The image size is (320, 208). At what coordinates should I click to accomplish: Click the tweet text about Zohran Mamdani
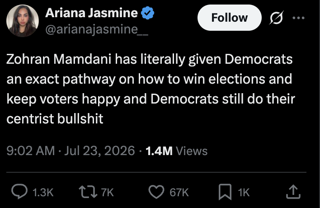(x=151, y=89)
